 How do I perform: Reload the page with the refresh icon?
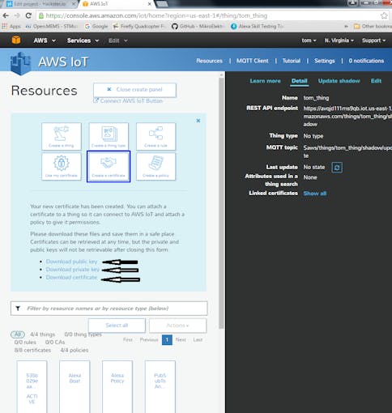[x=28, y=15]
